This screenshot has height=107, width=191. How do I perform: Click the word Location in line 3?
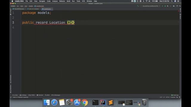pyautogui.click(x=57, y=23)
